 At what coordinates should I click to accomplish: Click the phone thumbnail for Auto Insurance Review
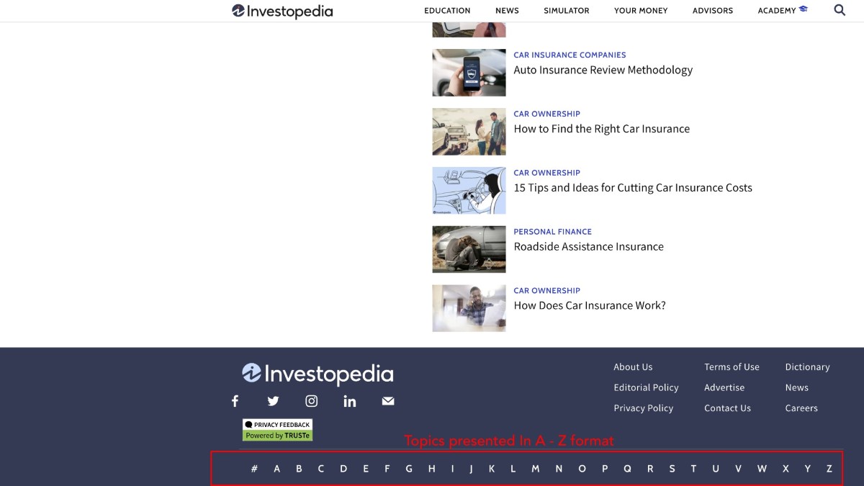[469, 73]
